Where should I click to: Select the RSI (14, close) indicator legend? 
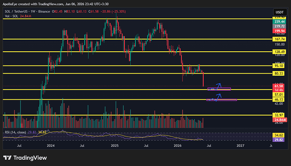coord(16,132)
